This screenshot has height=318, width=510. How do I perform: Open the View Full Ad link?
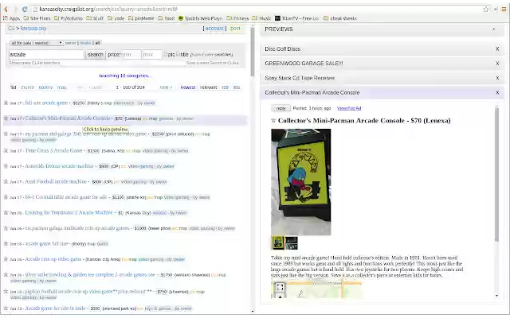pos(349,108)
